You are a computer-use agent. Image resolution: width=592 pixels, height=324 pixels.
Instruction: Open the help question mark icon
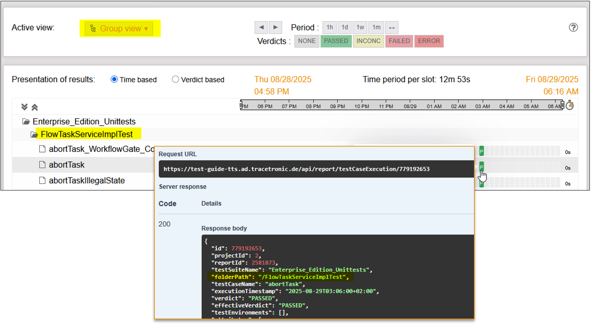pos(573,27)
